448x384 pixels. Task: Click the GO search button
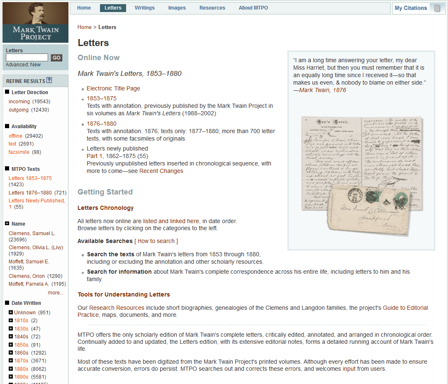pos(56,58)
